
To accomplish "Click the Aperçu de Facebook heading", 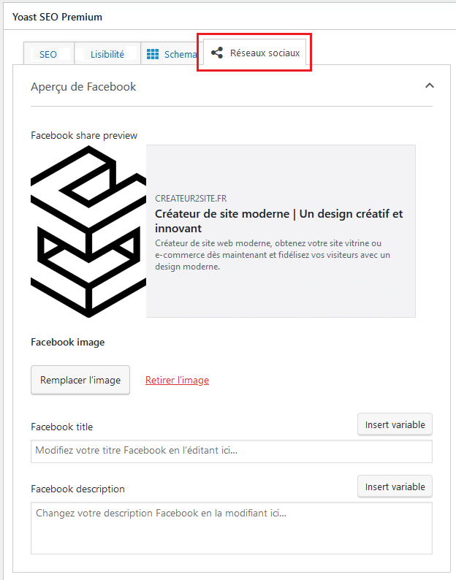I will click(83, 86).
